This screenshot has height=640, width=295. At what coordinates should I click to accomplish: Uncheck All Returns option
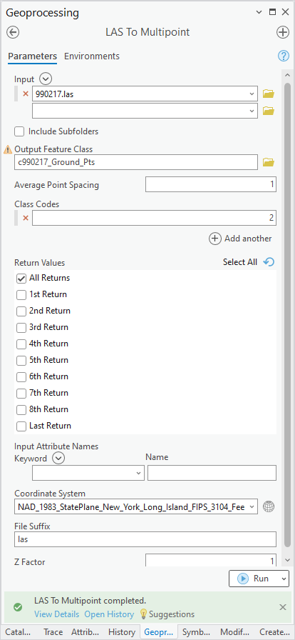(21, 279)
